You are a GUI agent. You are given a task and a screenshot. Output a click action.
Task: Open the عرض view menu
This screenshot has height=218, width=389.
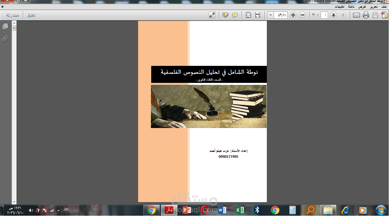362,7
